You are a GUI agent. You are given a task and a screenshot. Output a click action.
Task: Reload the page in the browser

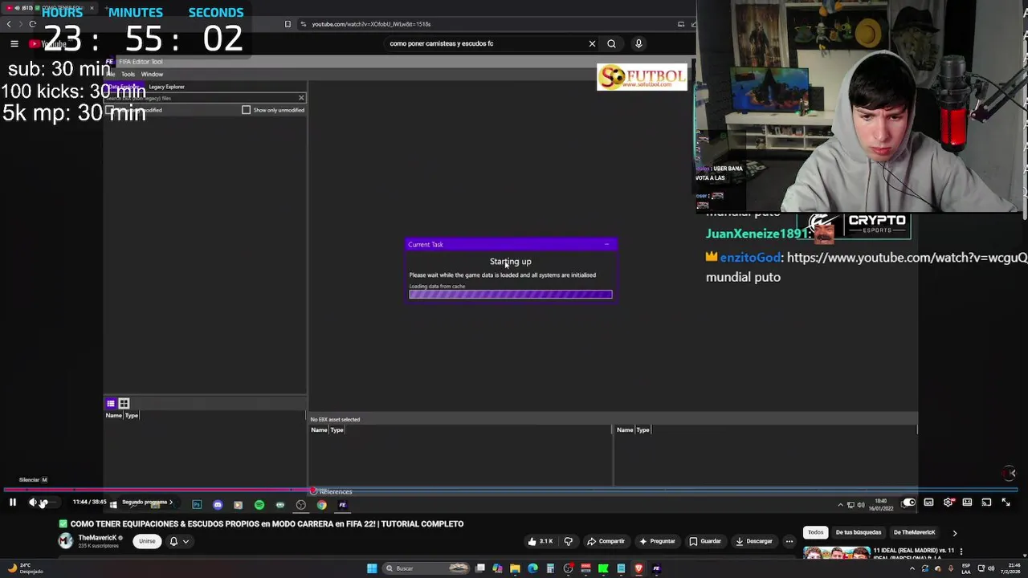click(33, 24)
